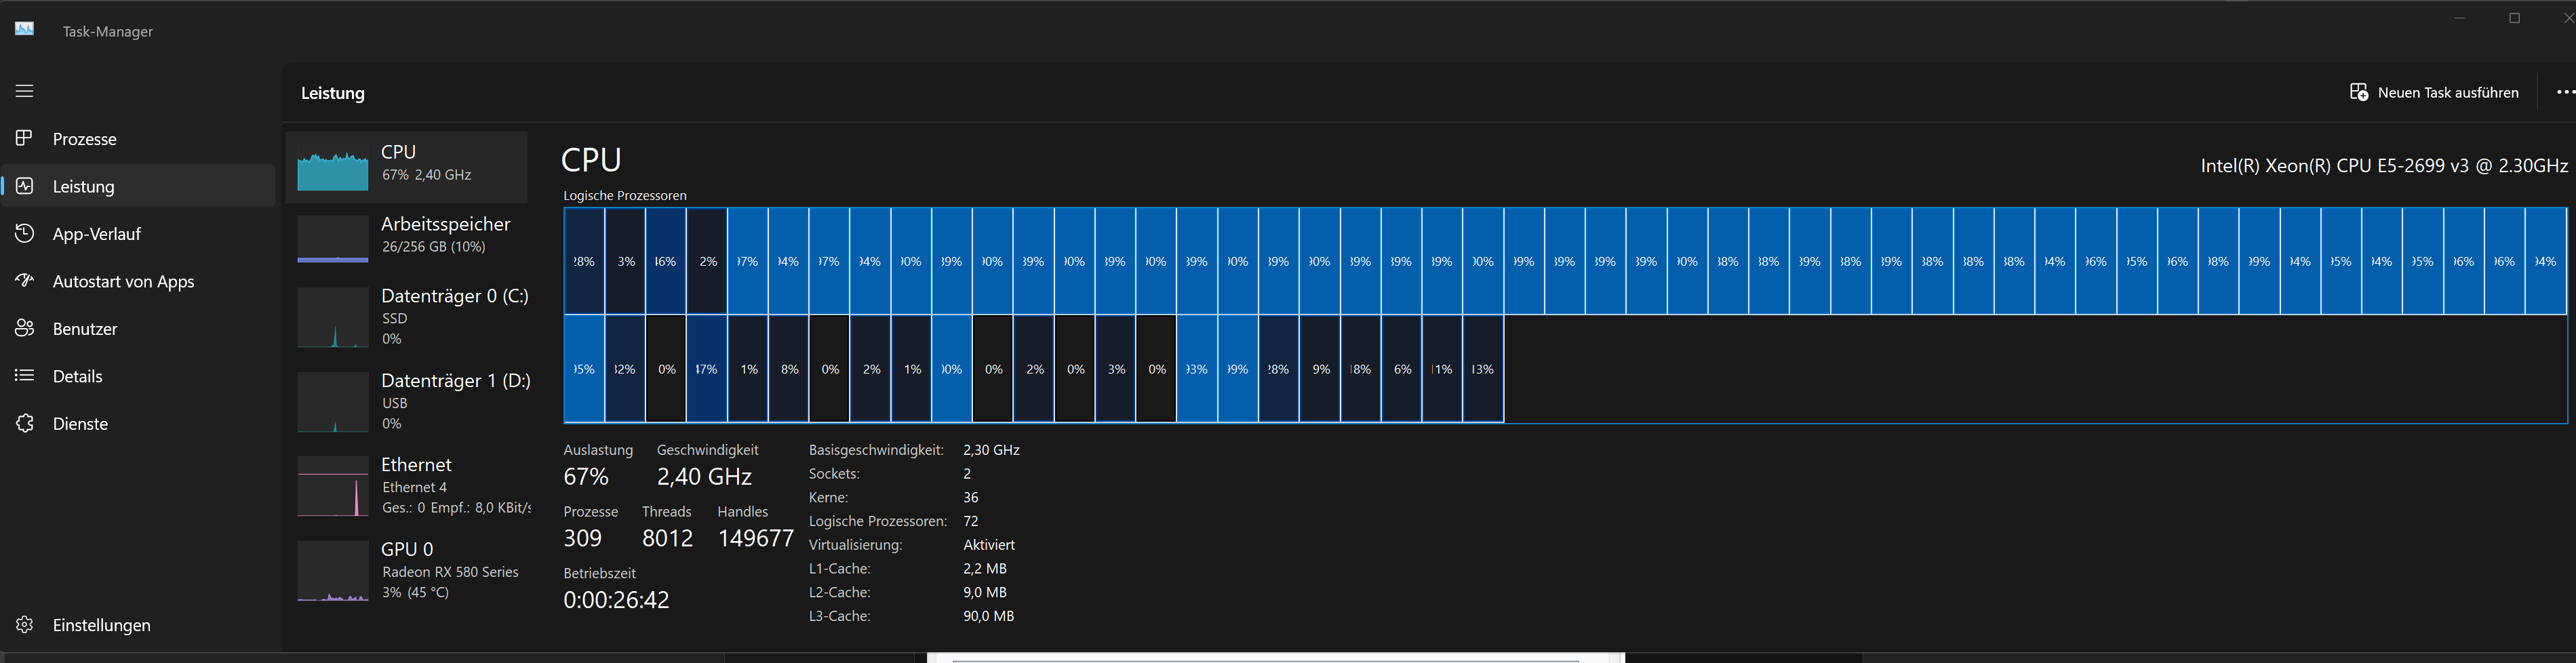Click the Basisgeschwindigkeit 2,30 GHz value
This screenshot has width=2576, height=663.
[991, 450]
